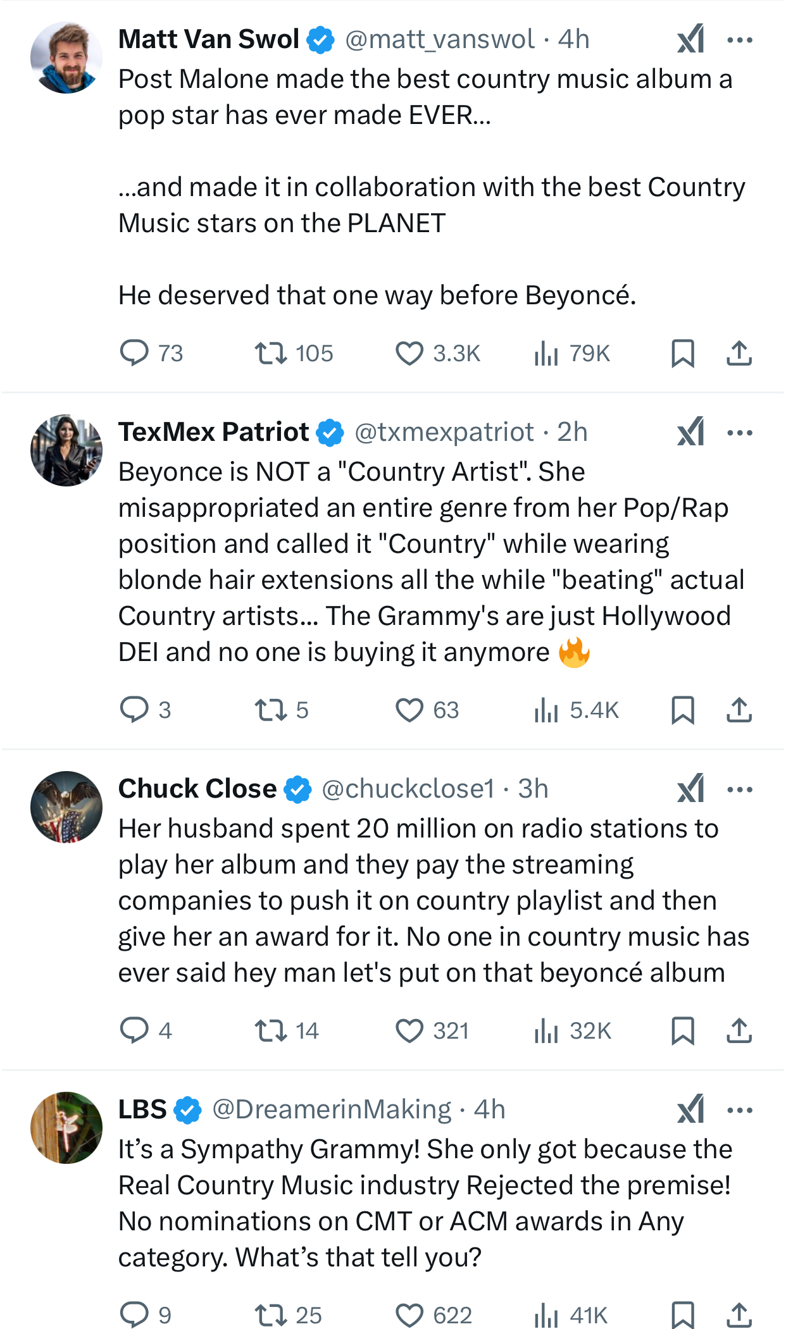Like LBS's Sympathy Grammy tweet
Screen dimensions: 786x1329
point(409,1315)
